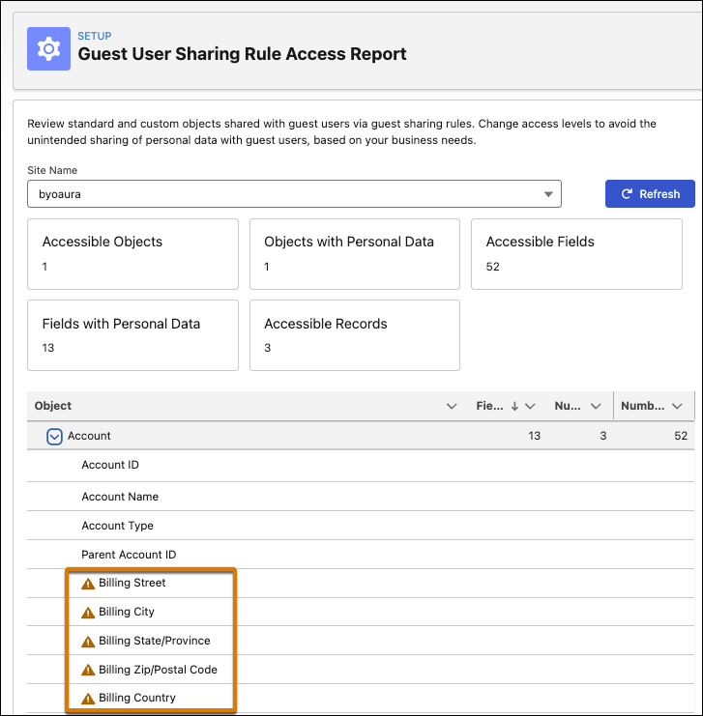
Task: Click the Accessible Objects card
Action: pyautogui.click(x=133, y=254)
